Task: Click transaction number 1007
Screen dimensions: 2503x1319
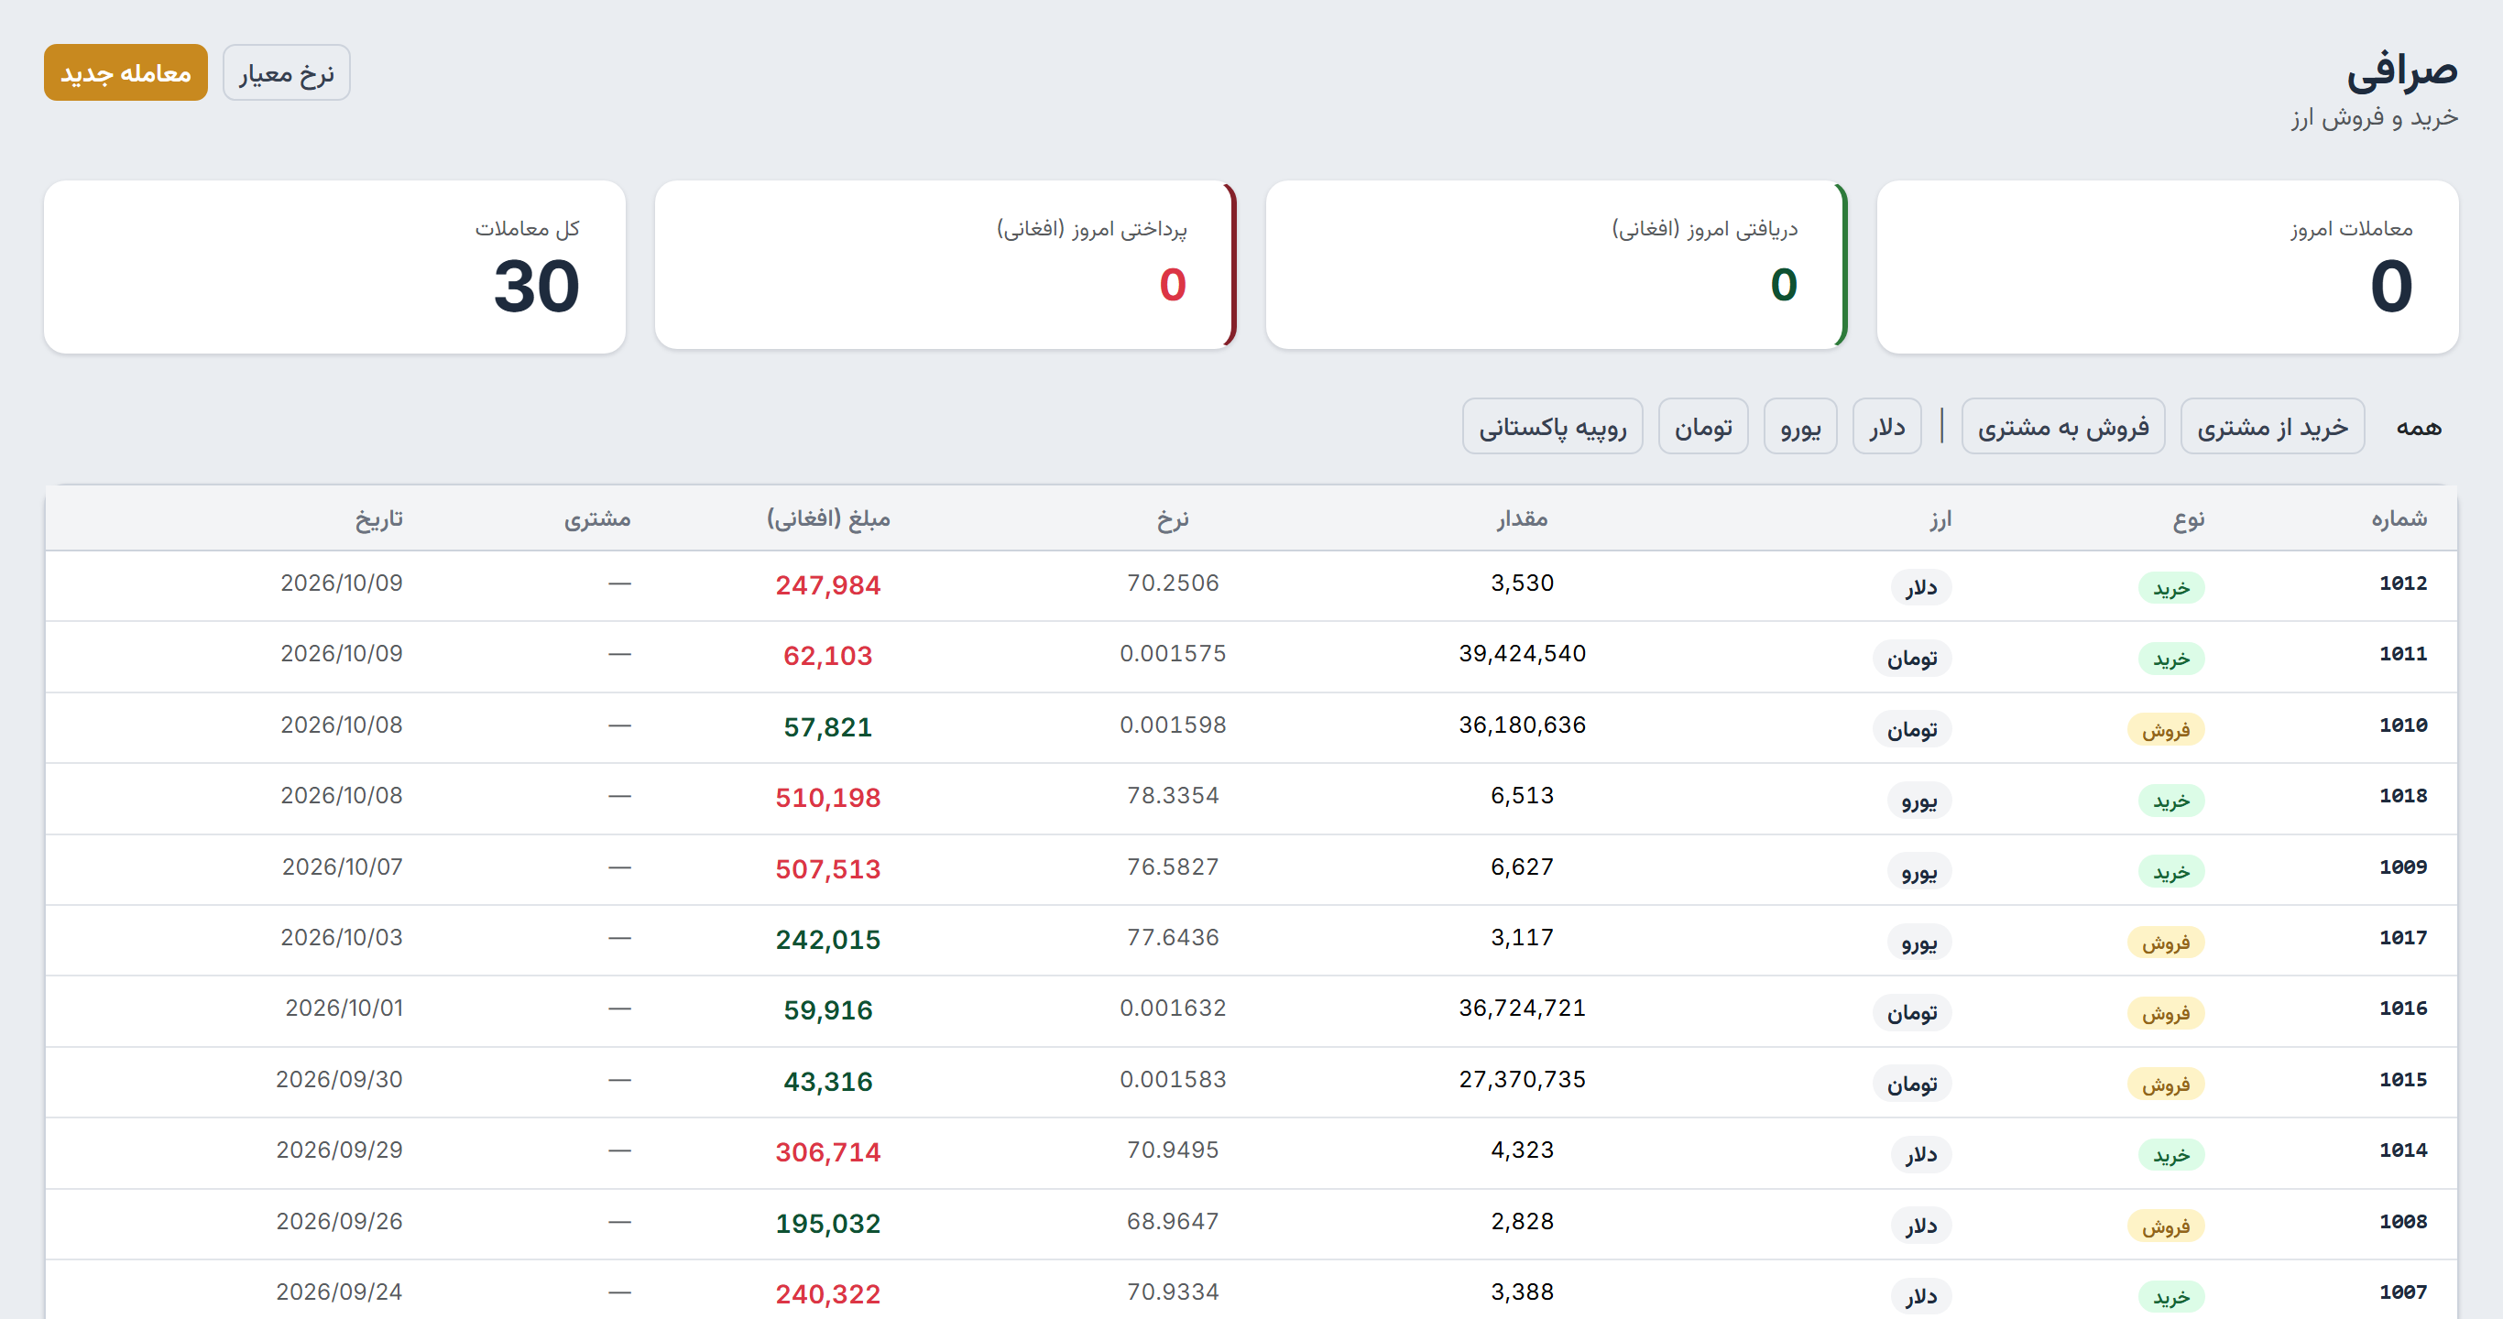Action: [2403, 1292]
